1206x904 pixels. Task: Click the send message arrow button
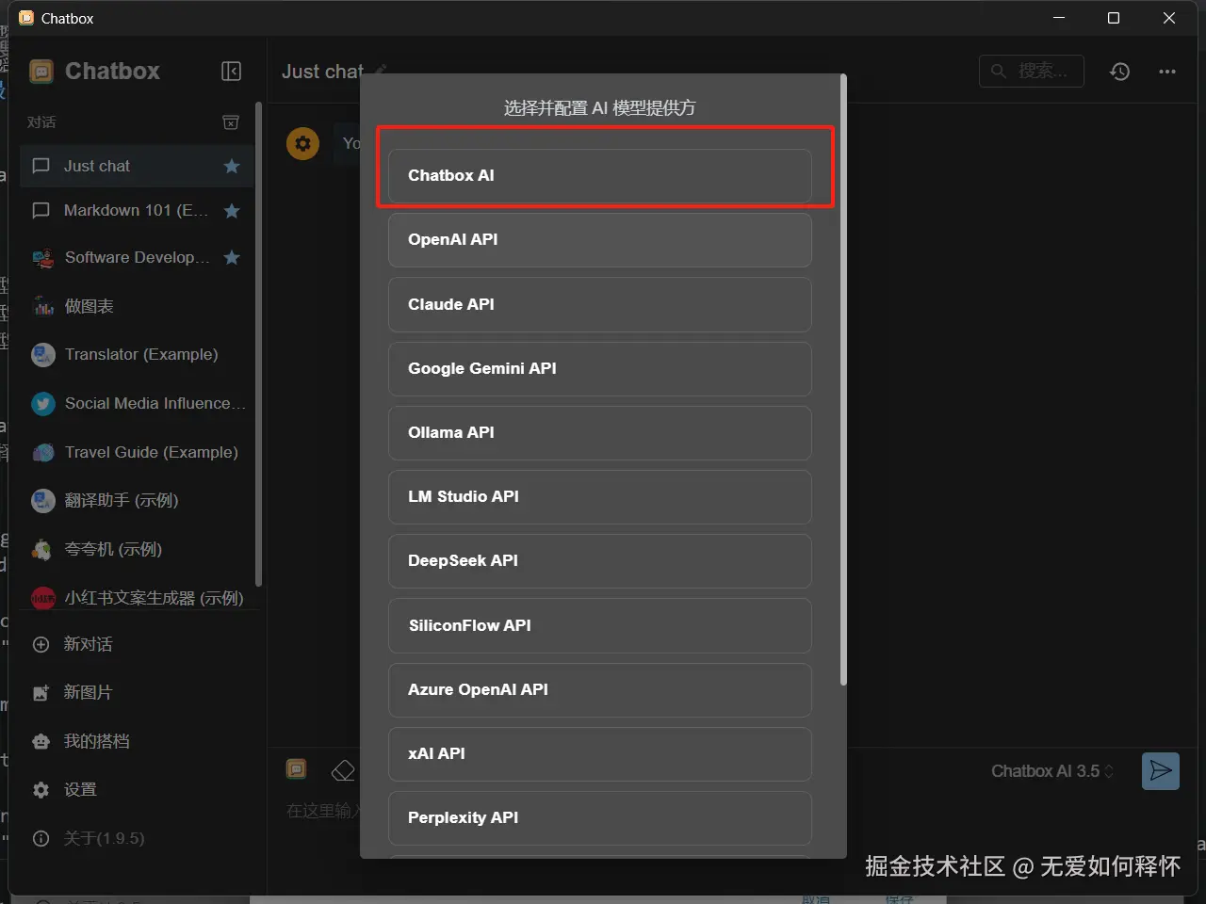coord(1161,771)
